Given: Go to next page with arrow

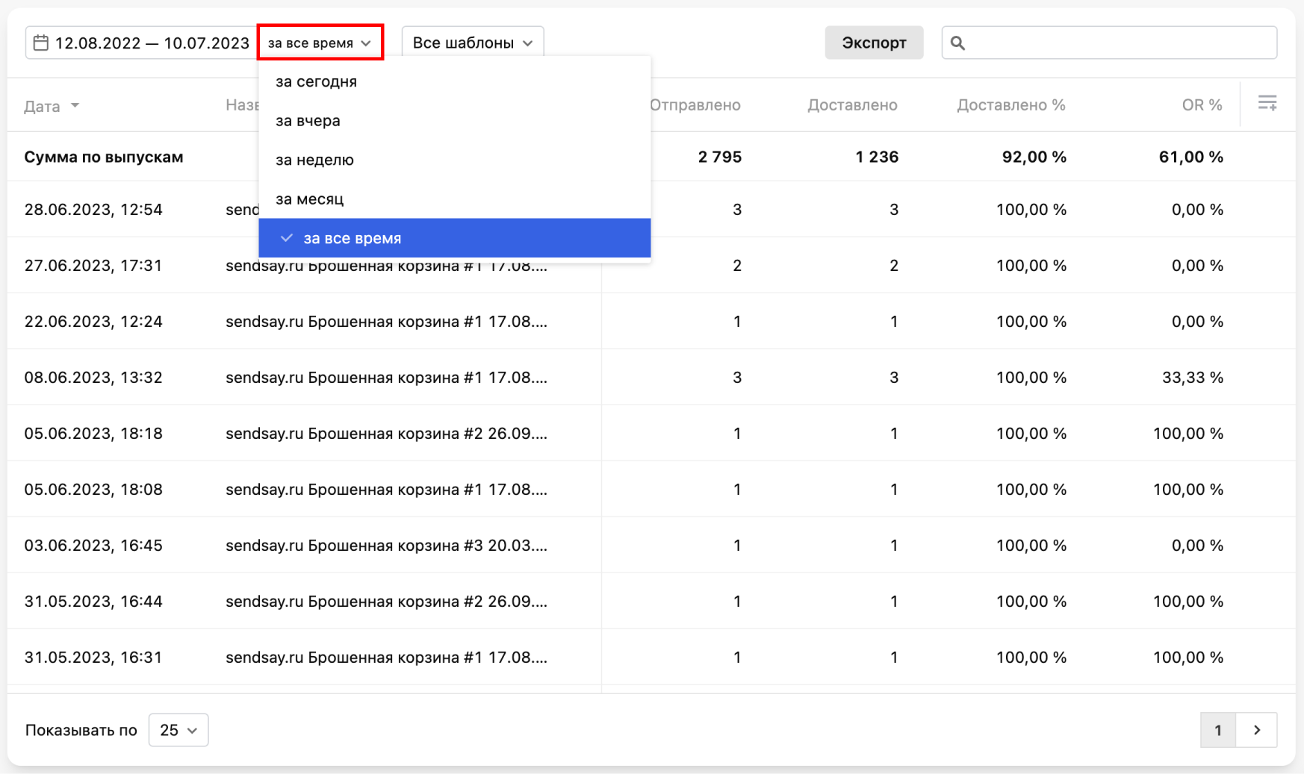Looking at the screenshot, I should pos(1257,730).
